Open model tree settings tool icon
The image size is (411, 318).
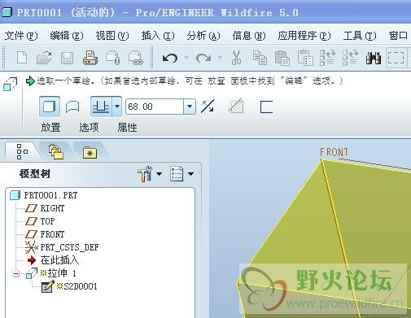(145, 174)
